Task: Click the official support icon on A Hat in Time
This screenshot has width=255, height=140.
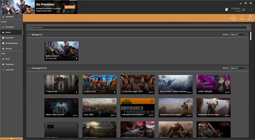Action: [x=114, y=92]
